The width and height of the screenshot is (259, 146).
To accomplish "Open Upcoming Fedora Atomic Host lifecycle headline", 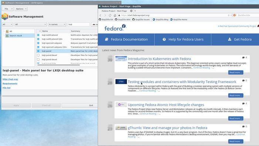I will coord(166,104).
